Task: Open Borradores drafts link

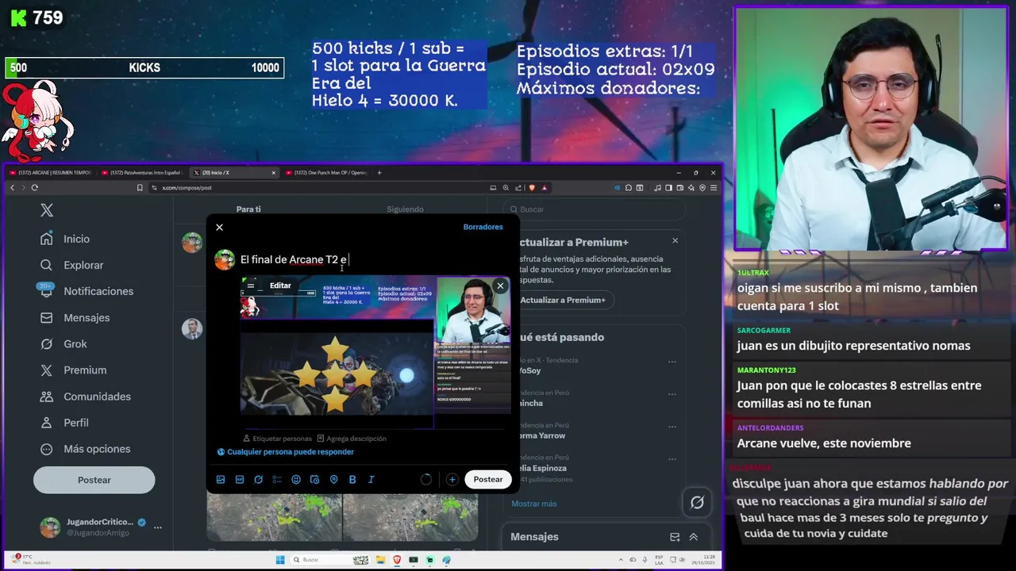Action: coord(483,227)
